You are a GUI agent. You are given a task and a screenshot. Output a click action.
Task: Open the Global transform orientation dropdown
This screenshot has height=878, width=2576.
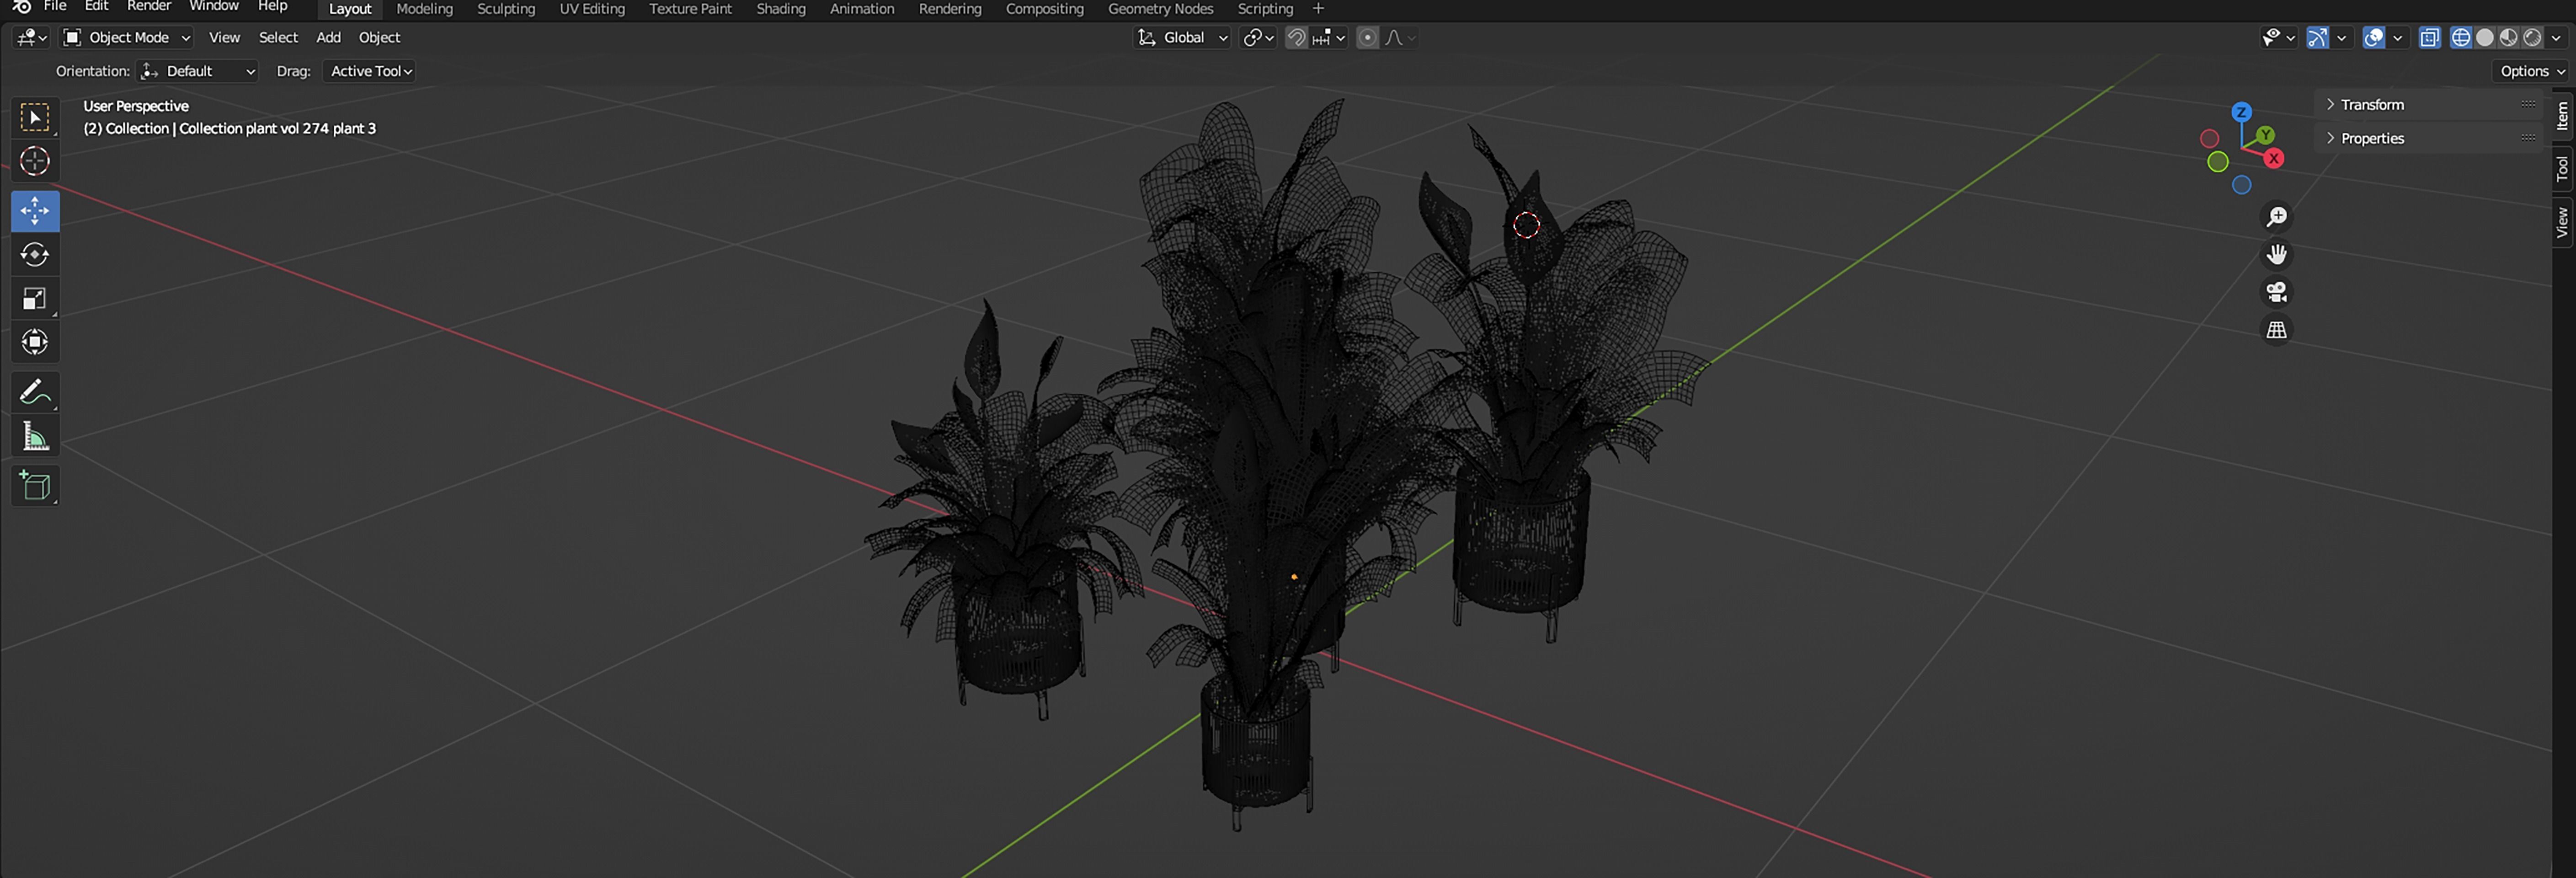pos(1183,38)
